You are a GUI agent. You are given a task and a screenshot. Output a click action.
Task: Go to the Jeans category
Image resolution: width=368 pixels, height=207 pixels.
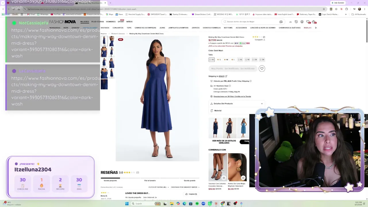[x=162, y=28]
